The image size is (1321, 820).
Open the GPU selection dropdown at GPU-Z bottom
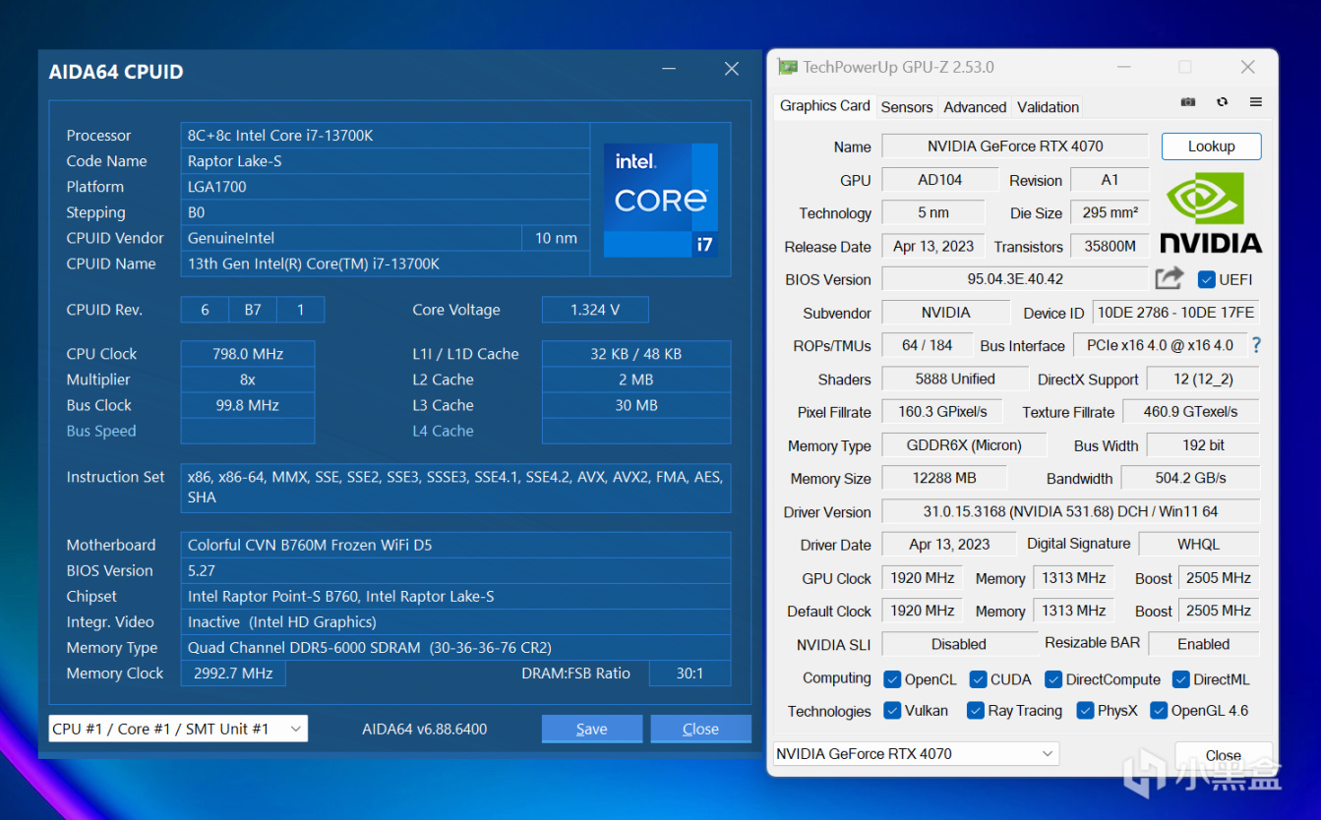(x=917, y=754)
